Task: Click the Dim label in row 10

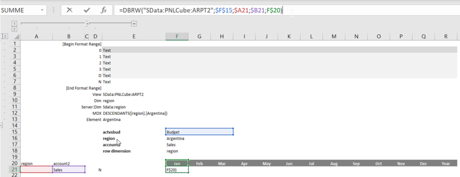Action: point(98,101)
